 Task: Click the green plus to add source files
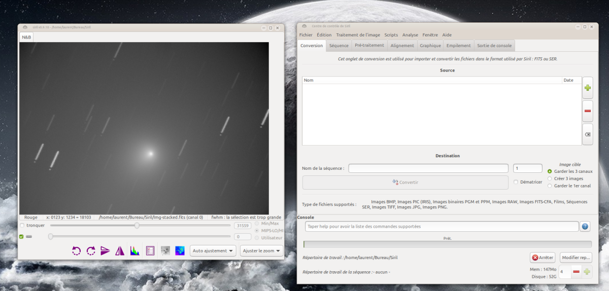pyautogui.click(x=587, y=88)
